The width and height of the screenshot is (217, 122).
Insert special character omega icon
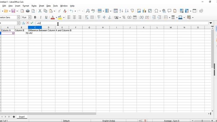pyautogui.click(x=156, y=11)
